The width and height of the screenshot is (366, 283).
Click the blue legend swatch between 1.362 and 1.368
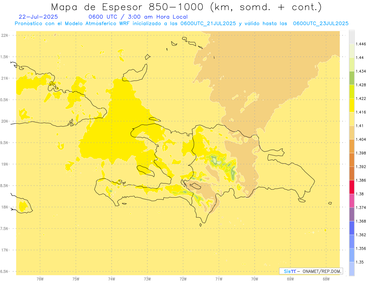coord(352,228)
